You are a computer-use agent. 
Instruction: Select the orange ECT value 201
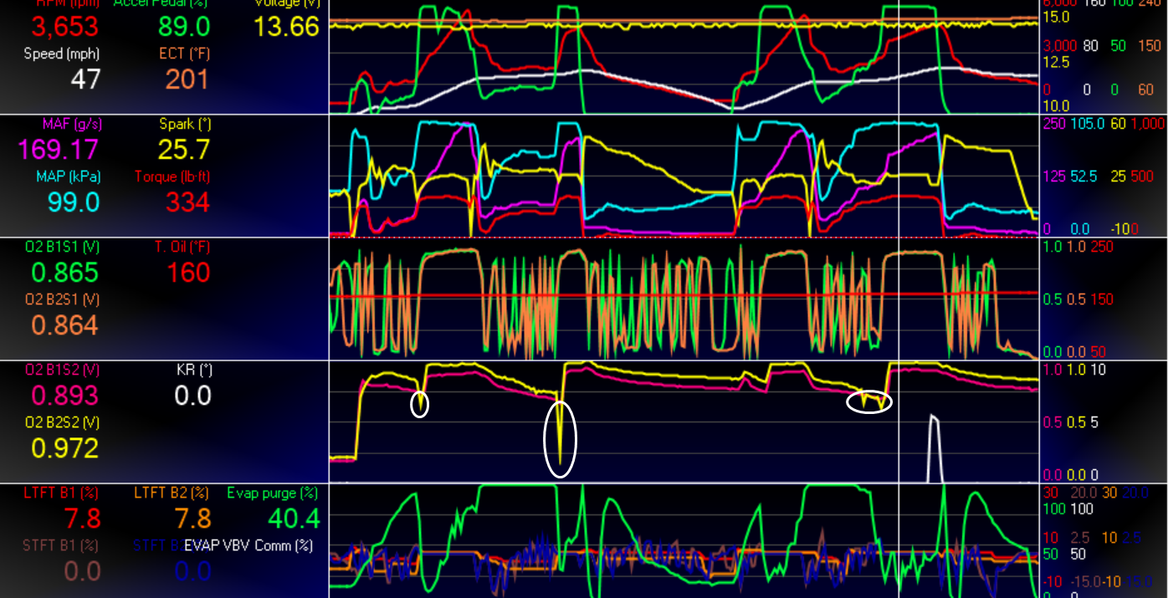(x=187, y=79)
